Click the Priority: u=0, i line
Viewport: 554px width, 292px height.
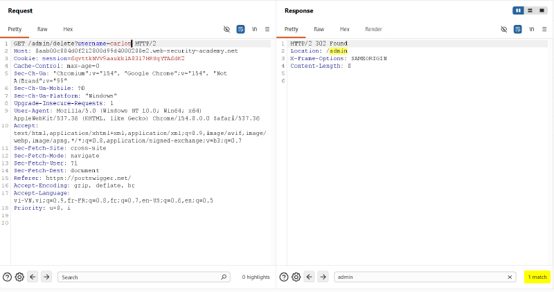pyautogui.click(x=42, y=208)
